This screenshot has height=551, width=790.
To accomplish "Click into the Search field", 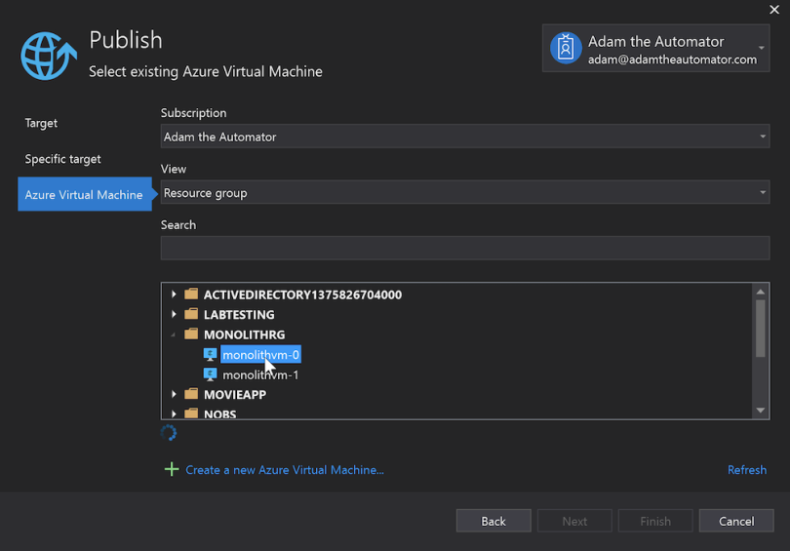I will tap(464, 249).
